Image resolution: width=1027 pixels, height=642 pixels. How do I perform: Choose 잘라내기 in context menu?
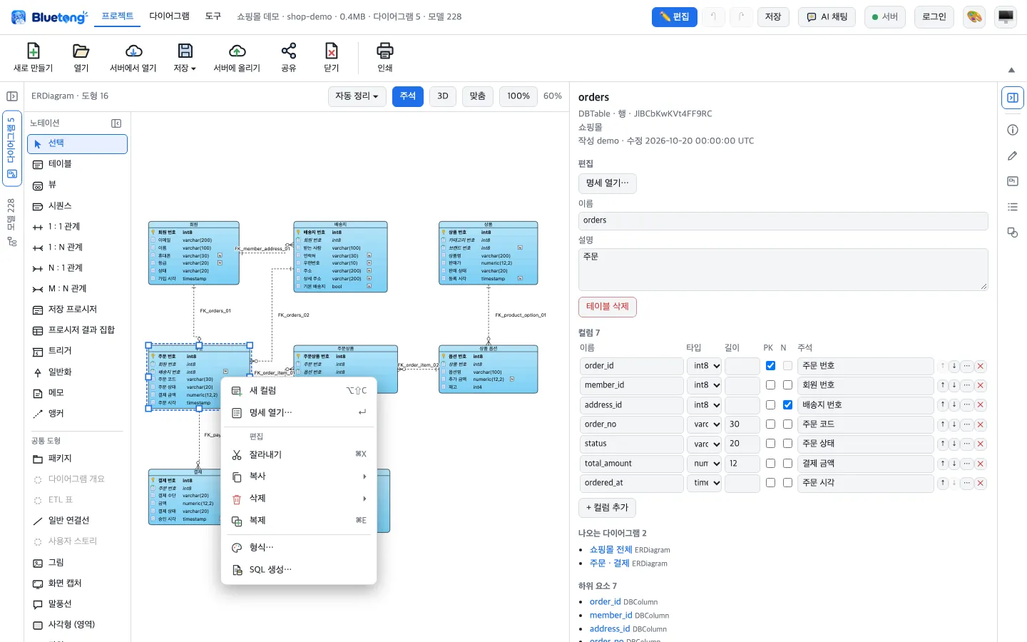coord(299,455)
